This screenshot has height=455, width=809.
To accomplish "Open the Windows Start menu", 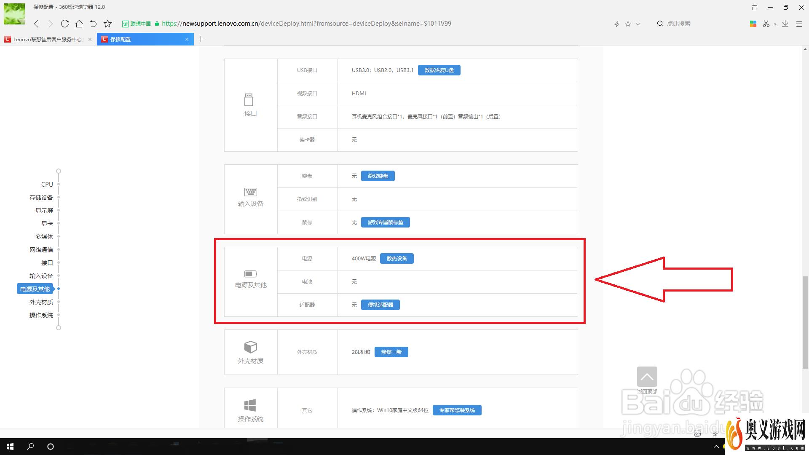I will [x=10, y=447].
